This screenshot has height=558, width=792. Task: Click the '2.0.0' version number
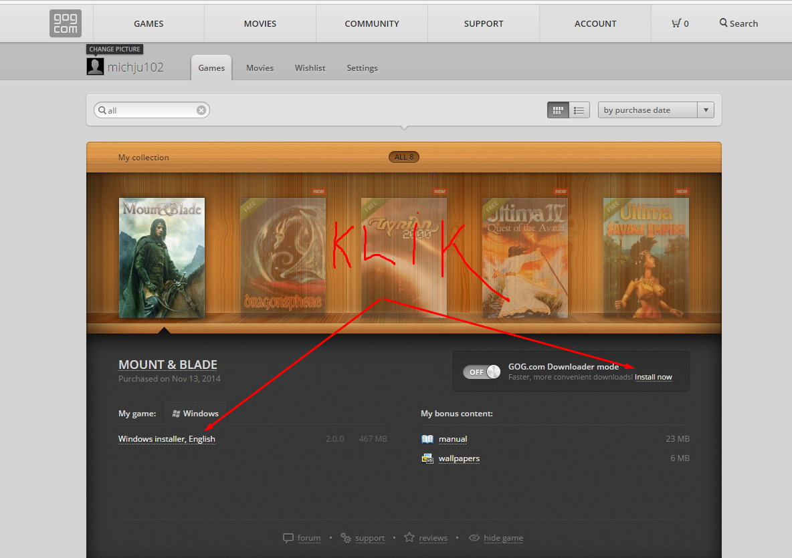[334, 439]
